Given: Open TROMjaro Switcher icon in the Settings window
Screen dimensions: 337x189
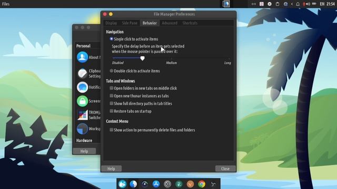Looking at the screenshot, I should click(x=83, y=115).
